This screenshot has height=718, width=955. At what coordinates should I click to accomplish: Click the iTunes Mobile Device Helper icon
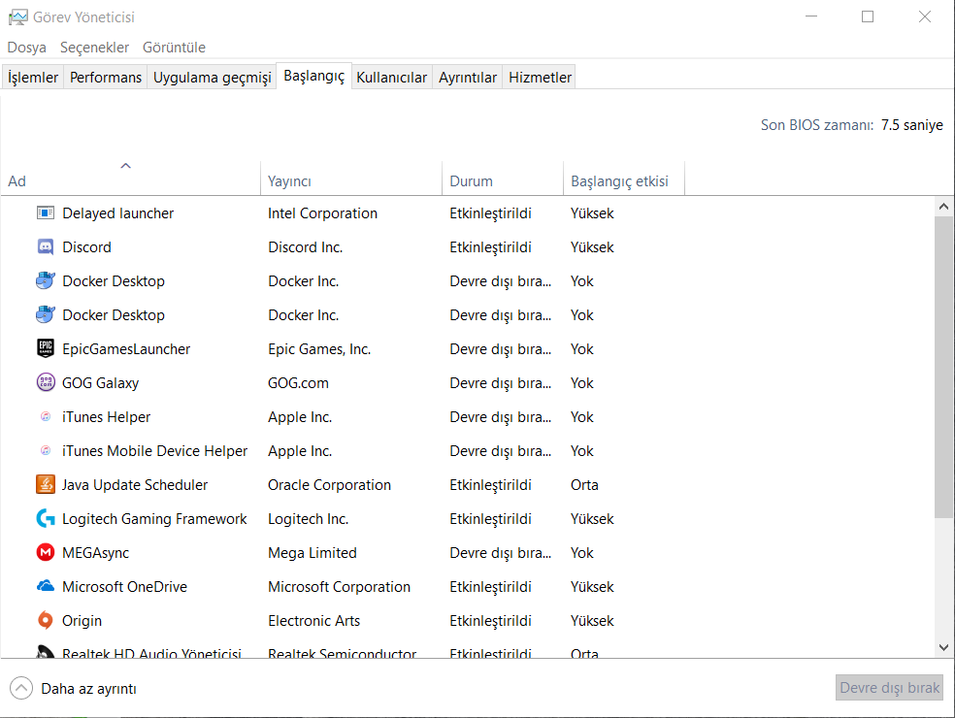tap(46, 450)
